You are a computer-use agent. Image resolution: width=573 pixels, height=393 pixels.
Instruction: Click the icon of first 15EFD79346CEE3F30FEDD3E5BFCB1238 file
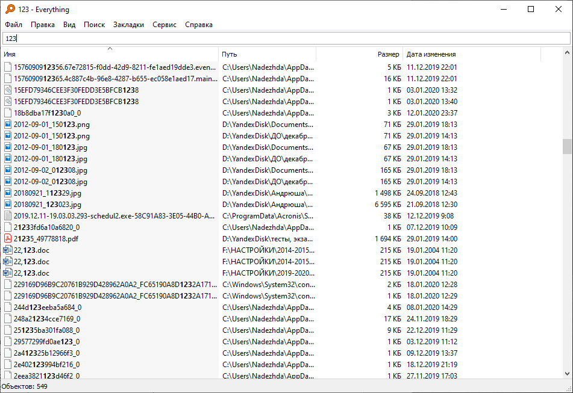coord(8,90)
